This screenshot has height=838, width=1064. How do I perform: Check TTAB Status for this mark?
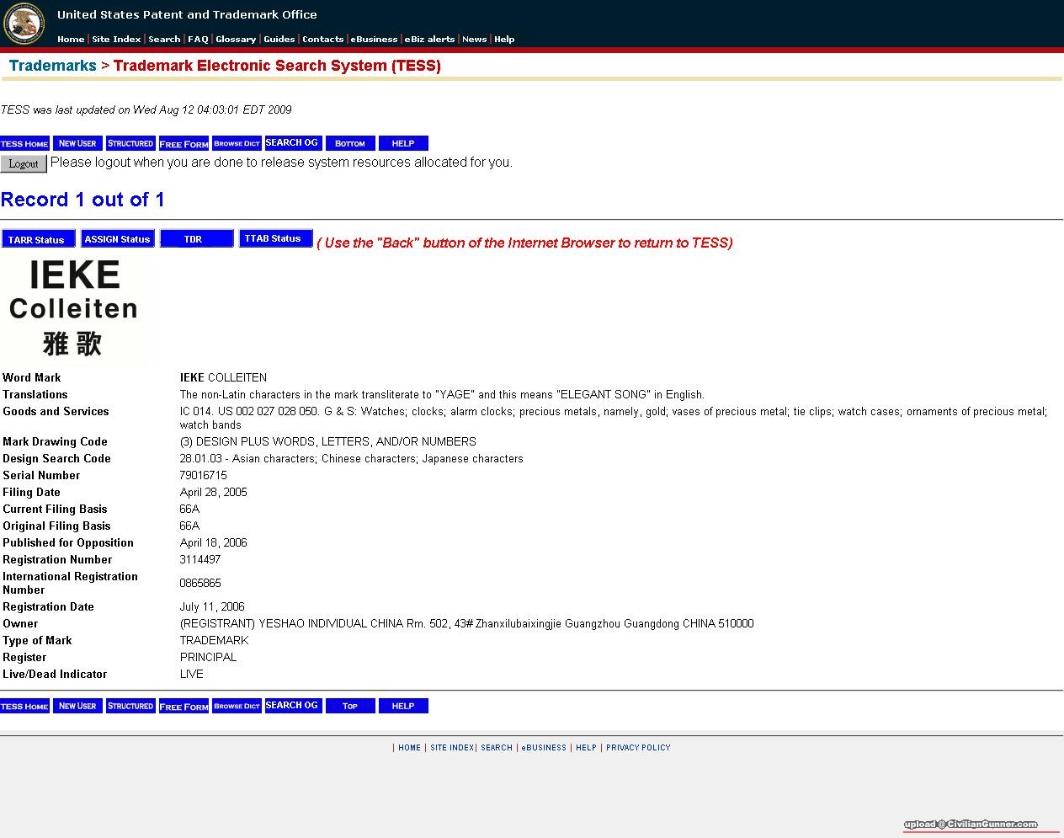pyautogui.click(x=275, y=238)
